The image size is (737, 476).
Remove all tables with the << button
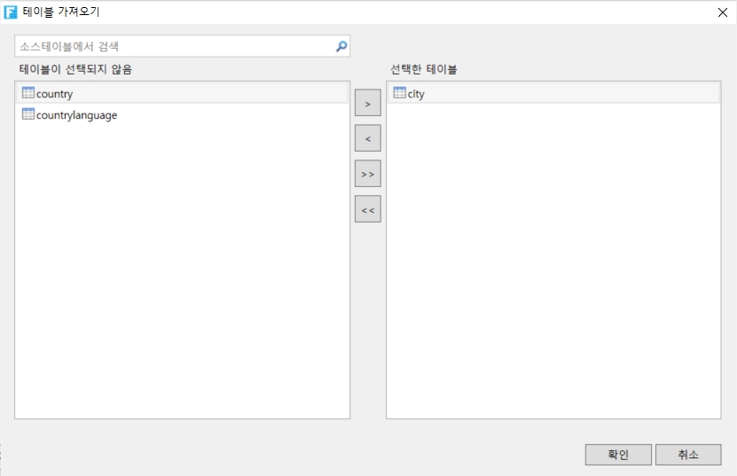tap(367, 209)
